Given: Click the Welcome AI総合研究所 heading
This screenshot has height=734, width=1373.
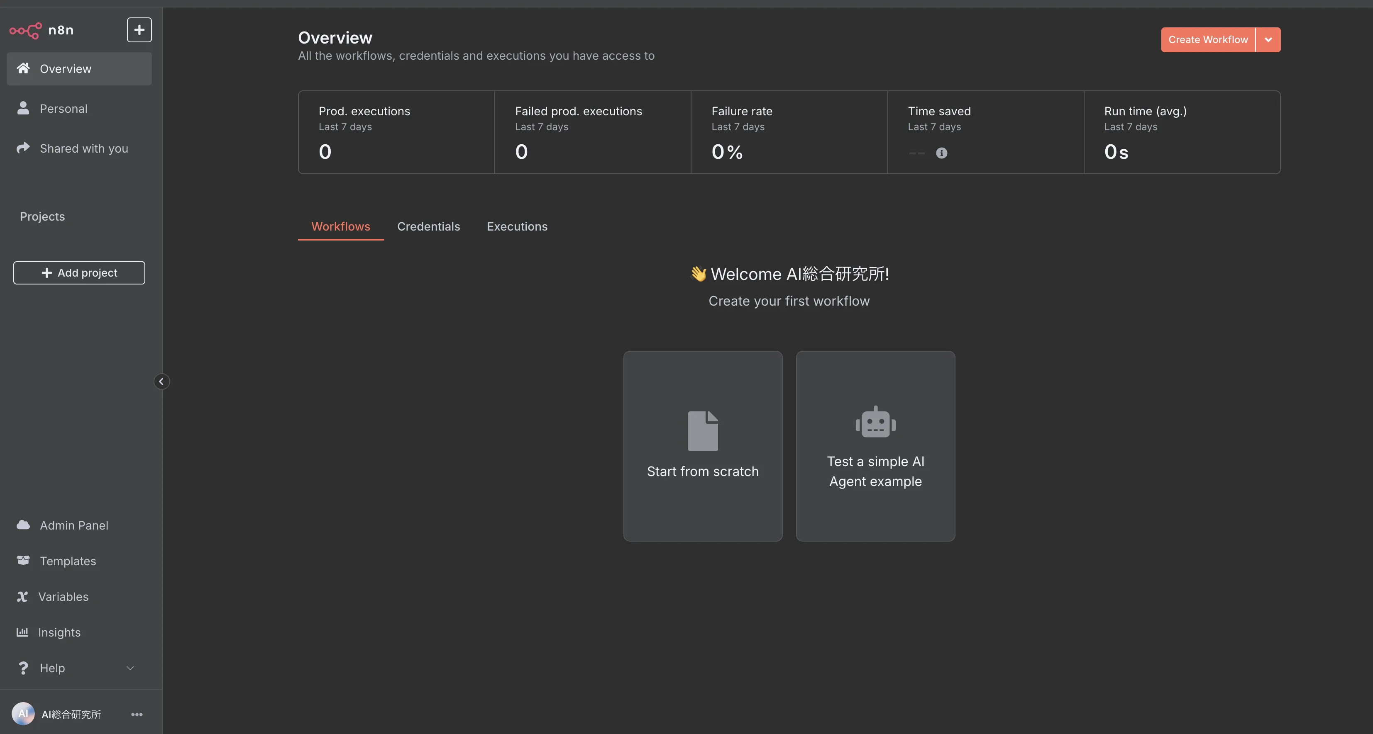Looking at the screenshot, I should (789, 274).
